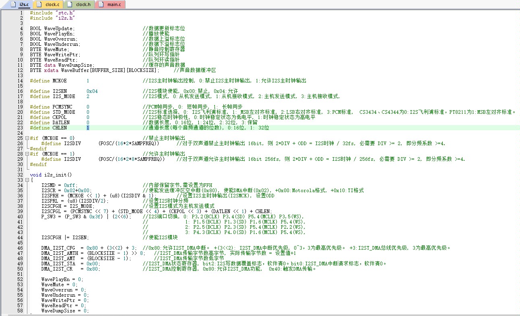
Task: Click the #include "stc.h" line
Action: 52,12
